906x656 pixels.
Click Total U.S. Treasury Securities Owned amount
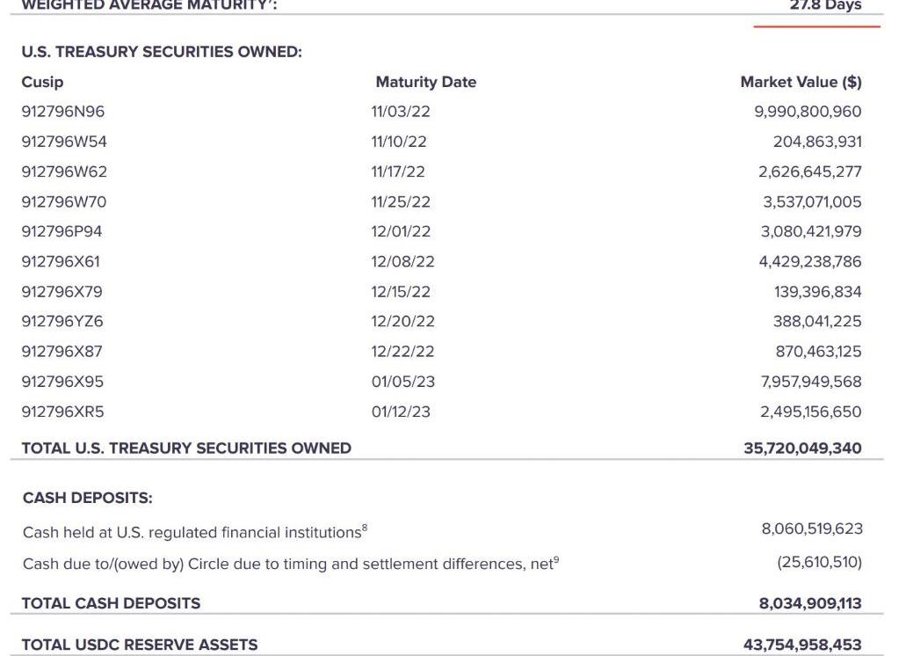(802, 448)
